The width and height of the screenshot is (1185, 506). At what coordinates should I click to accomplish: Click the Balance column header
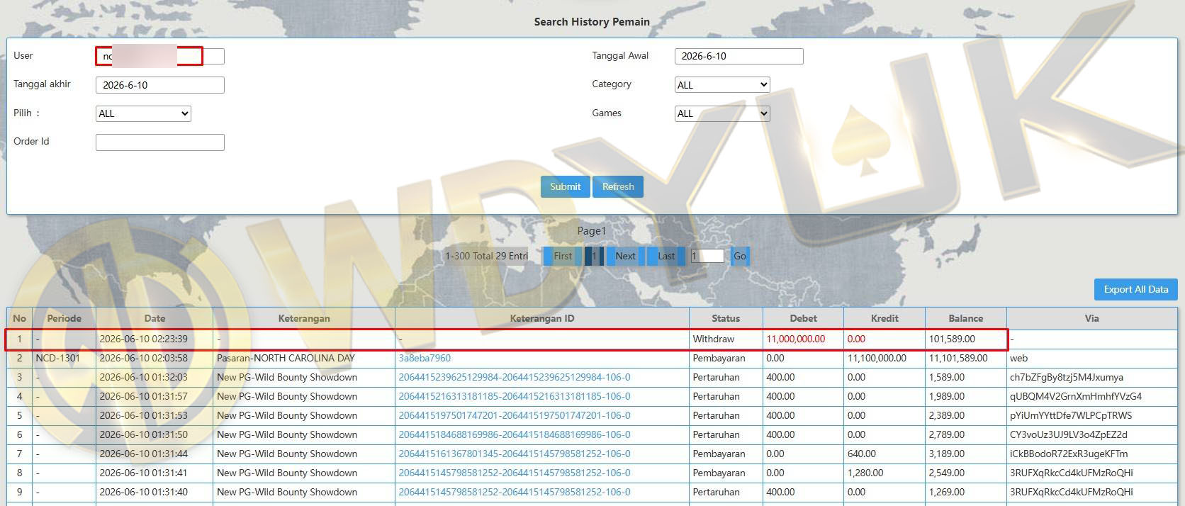tap(966, 318)
